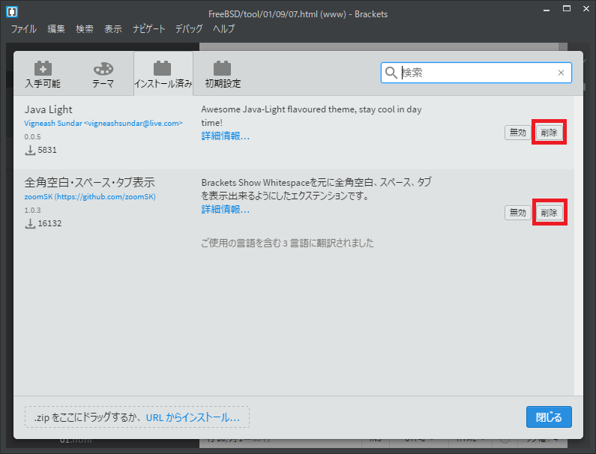The height and width of the screenshot is (454, 596).
Task: Switch to the テーマ (Themes) tab
Action: pyautogui.click(x=103, y=74)
